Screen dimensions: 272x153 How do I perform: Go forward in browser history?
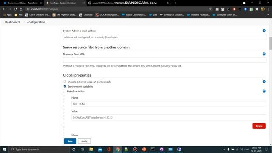(x=10, y=9)
